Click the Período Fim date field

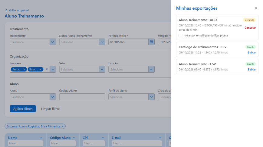point(165,42)
